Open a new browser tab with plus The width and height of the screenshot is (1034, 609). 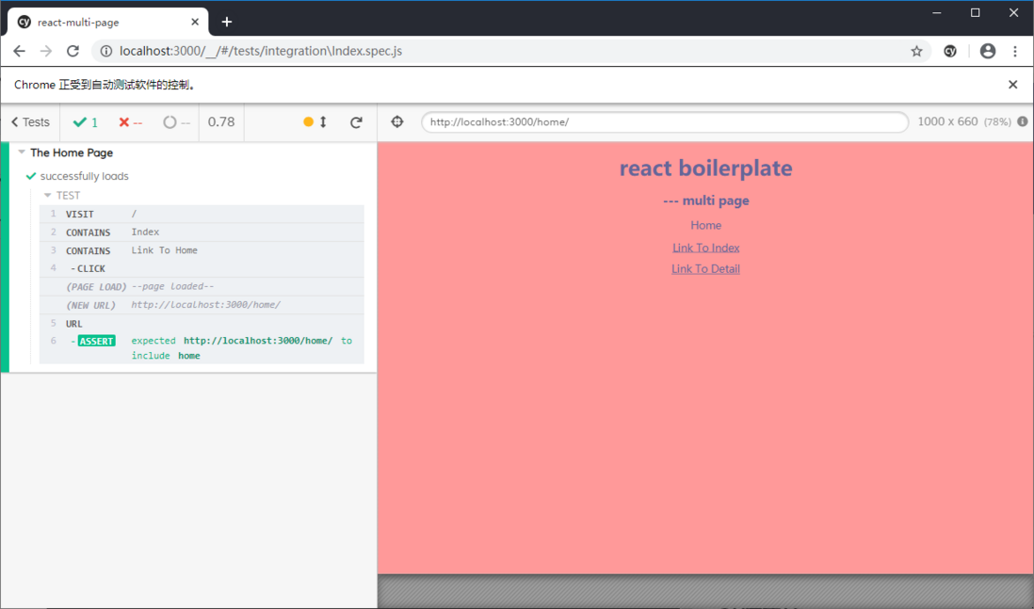click(x=227, y=22)
